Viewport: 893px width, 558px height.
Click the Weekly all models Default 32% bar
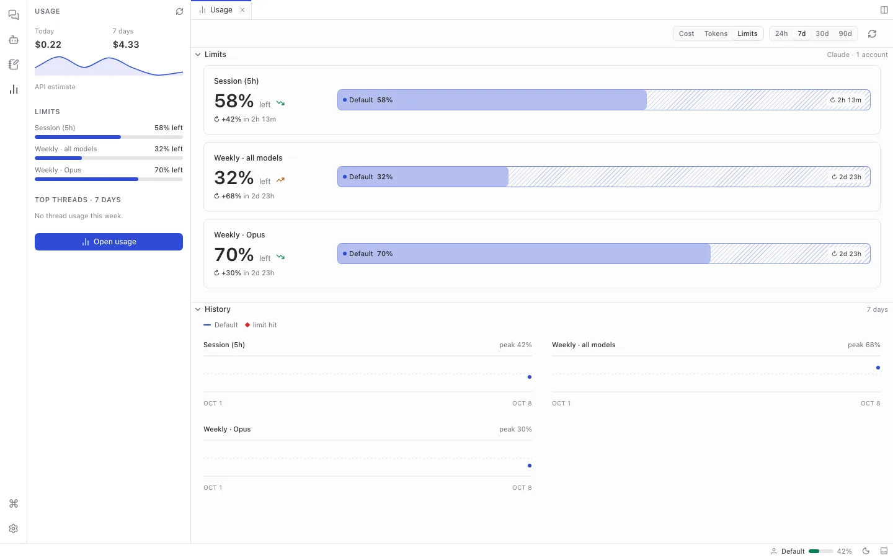tap(603, 177)
